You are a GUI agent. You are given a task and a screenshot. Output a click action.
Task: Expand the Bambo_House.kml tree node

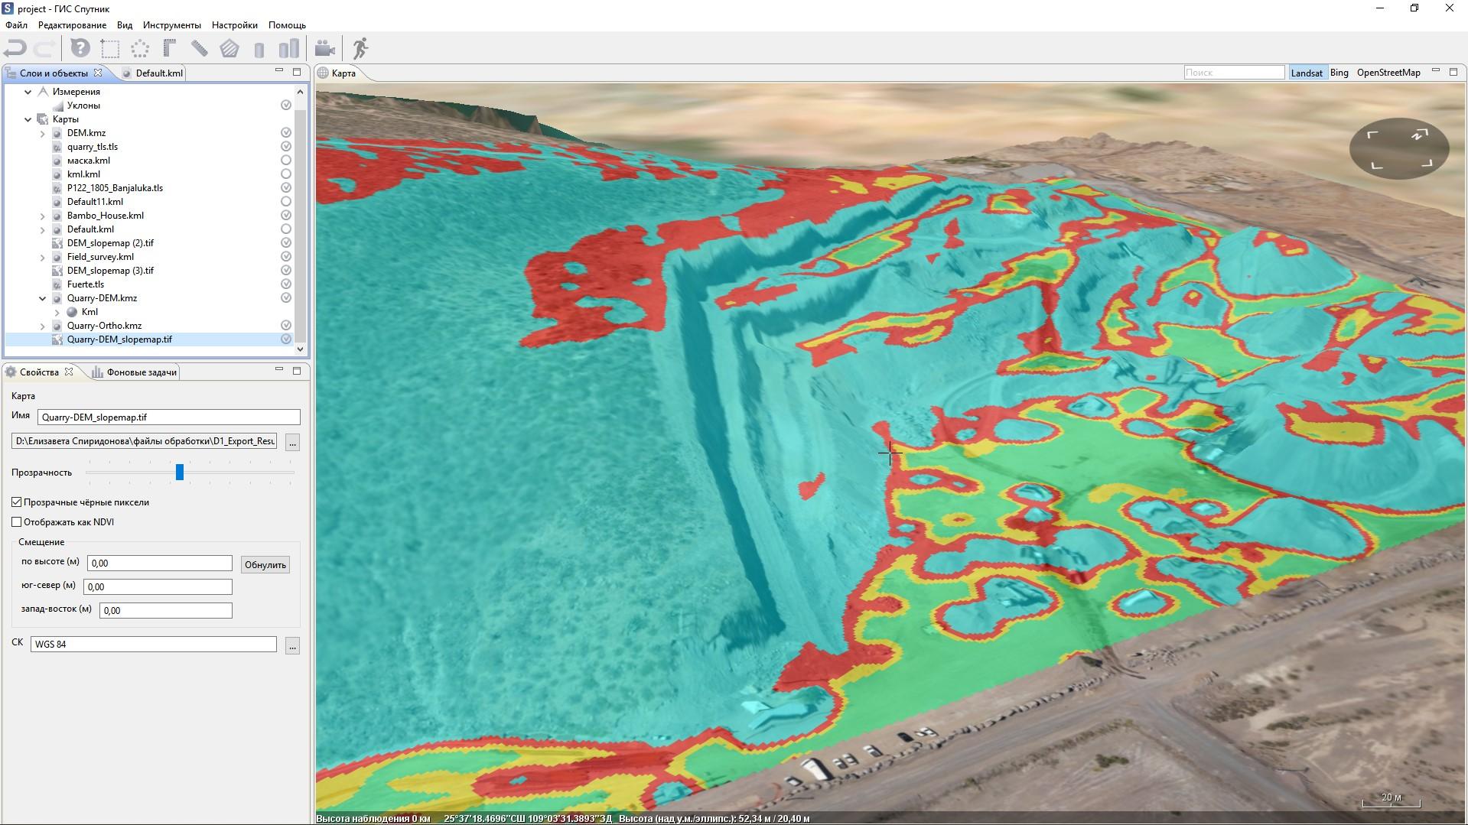tap(43, 216)
